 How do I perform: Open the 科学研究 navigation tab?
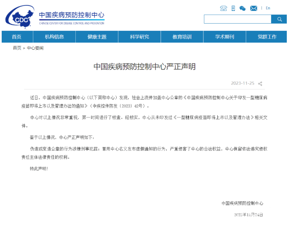point(139,37)
